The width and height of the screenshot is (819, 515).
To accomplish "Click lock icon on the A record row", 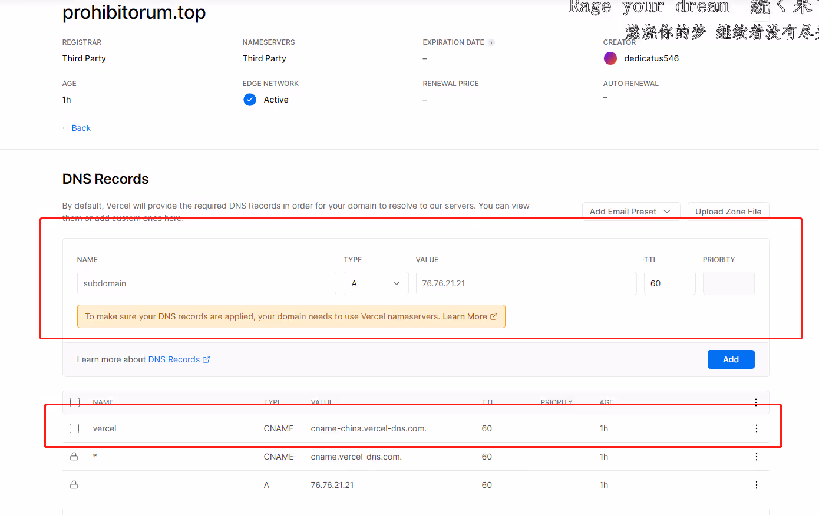I will [x=74, y=485].
